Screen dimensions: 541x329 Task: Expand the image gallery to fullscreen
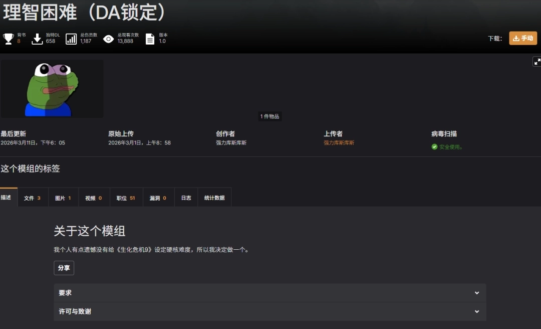(x=536, y=62)
